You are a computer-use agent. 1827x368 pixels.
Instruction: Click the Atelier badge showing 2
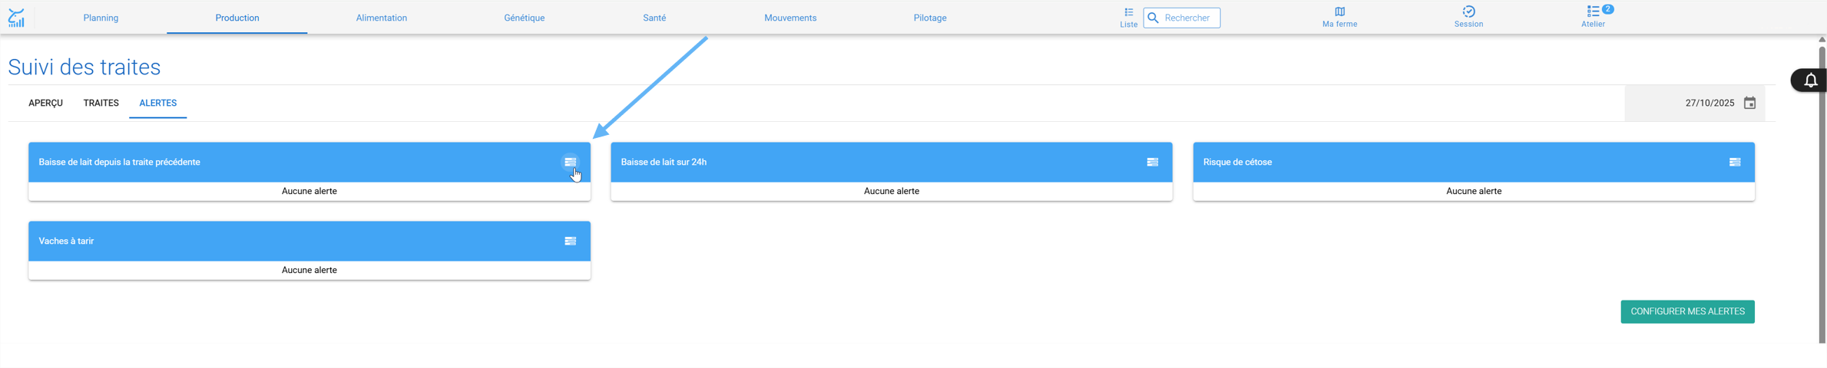(x=1607, y=9)
